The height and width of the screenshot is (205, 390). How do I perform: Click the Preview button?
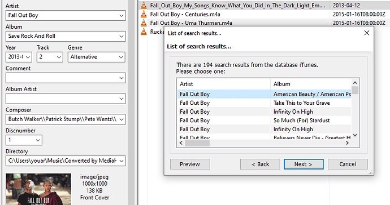pos(190,164)
